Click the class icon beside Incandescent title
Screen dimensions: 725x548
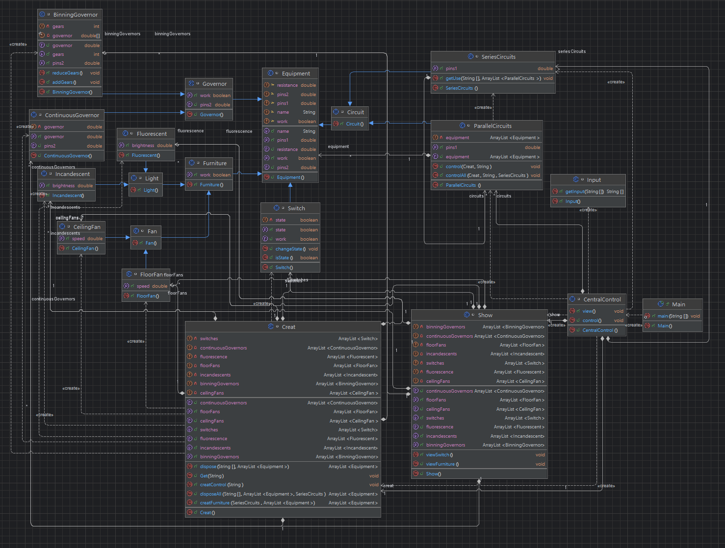(44, 174)
